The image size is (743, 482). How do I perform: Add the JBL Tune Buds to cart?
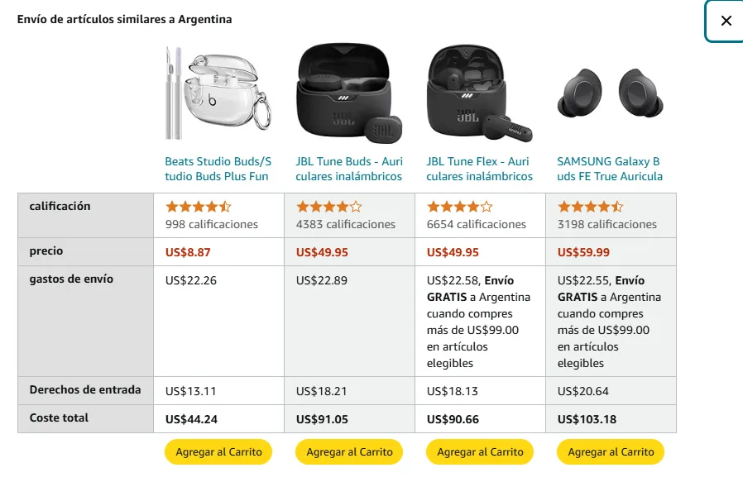(349, 451)
